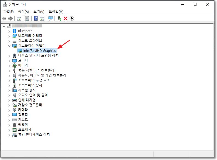Select the 네트워크 어댑터 icon
The width and height of the screenshot is (217, 160).
coord(15,36)
